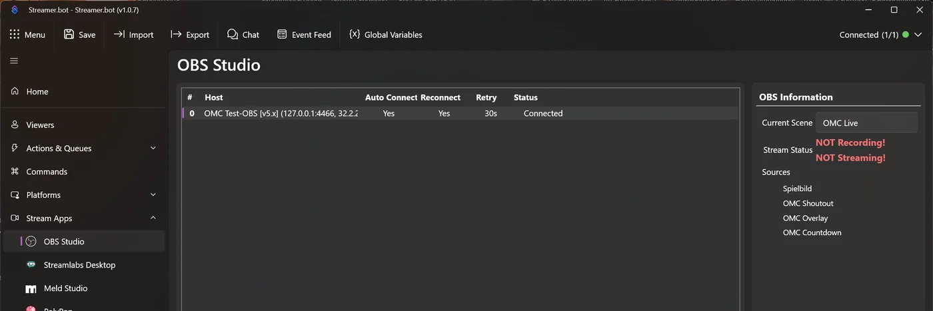Click the NOT Recording! status text
Image resolution: width=933 pixels, height=311 pixels.
tap(850, 143)
